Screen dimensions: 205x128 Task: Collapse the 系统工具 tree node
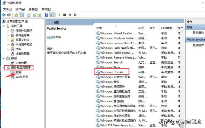tap(4, 26)
